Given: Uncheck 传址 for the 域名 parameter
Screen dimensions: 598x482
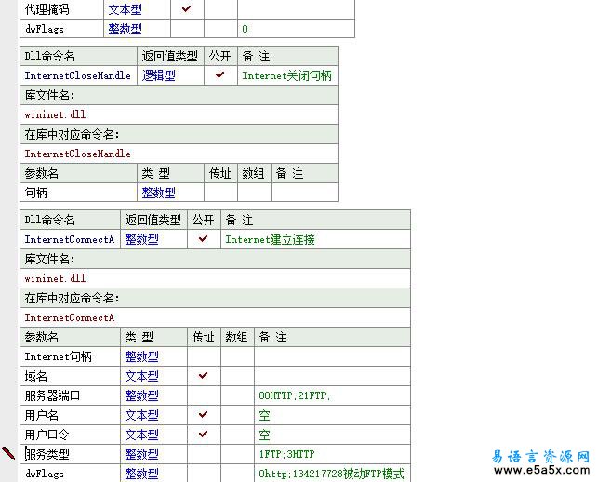Looking at the screenshot, I should tap(204, 376).
